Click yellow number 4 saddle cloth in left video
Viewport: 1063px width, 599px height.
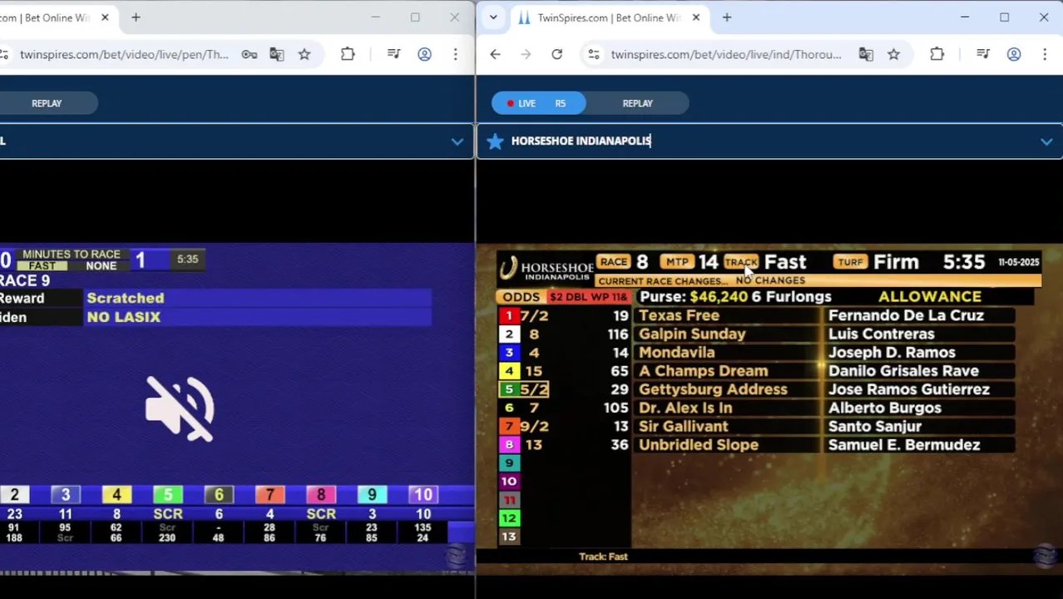116,495
